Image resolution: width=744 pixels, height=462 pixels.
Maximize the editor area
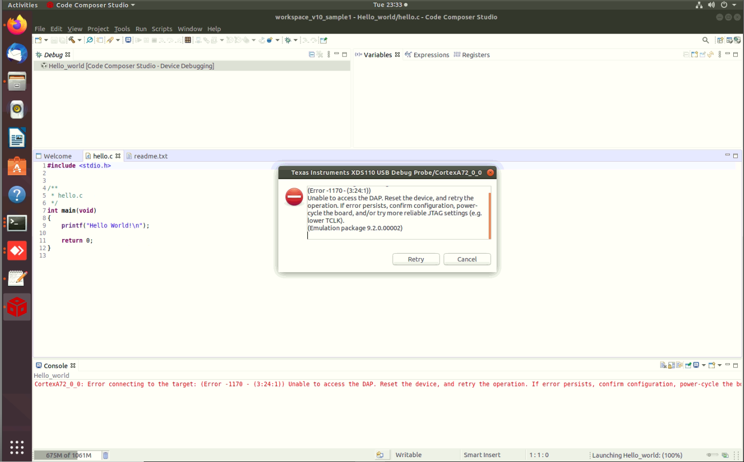(x=736, y=156)
